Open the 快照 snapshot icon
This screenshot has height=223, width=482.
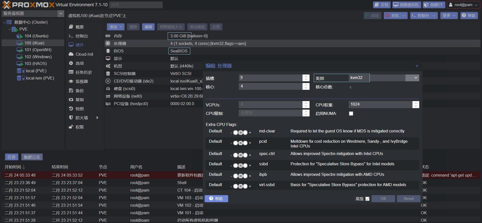point(71,109)
